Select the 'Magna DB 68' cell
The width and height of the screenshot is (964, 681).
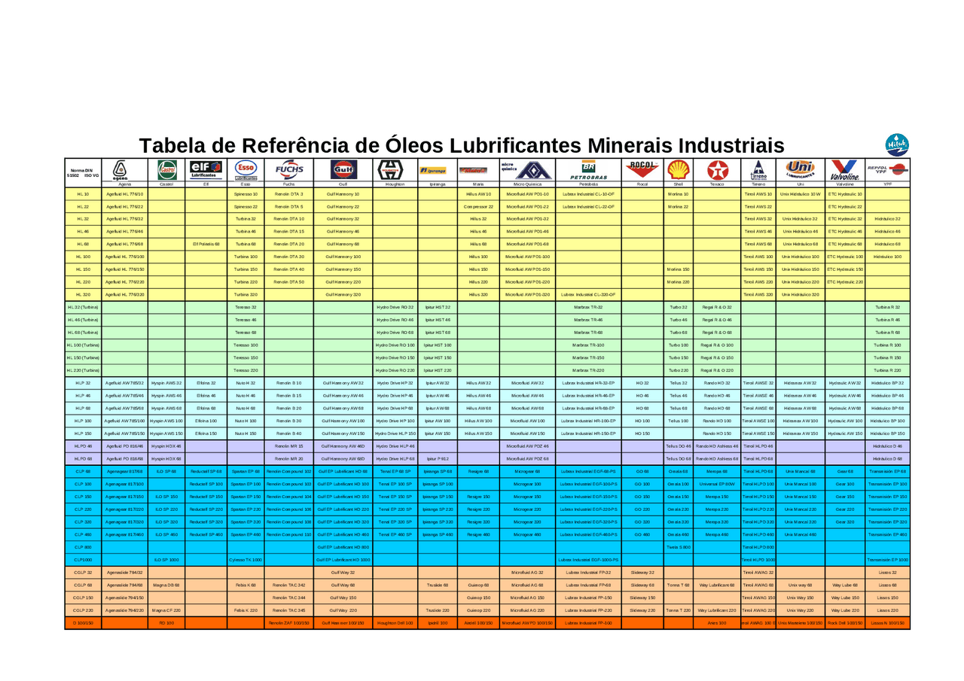(166, 585)
